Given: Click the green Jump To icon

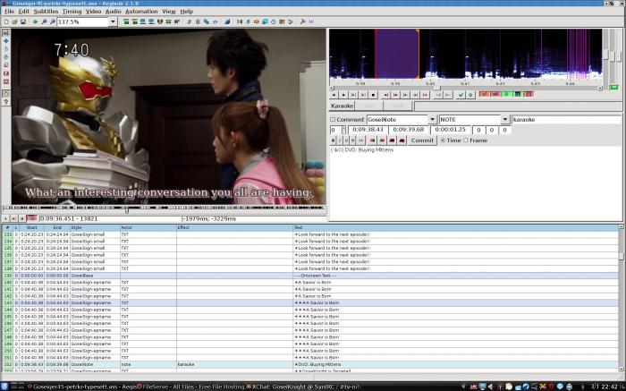Looking at the screenshot, I should 35,21.
